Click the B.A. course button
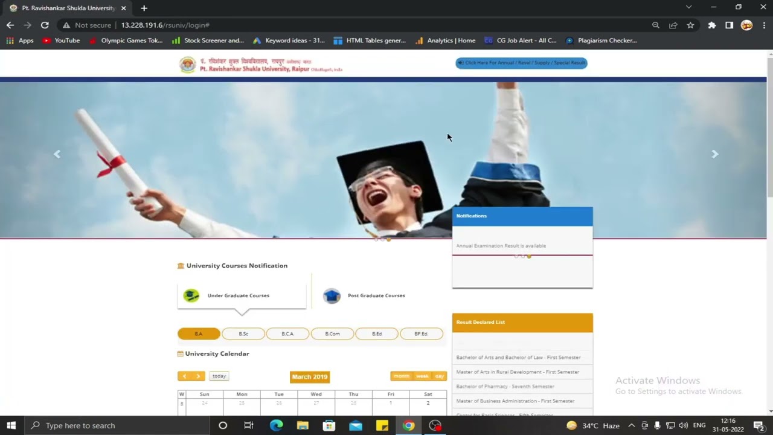This screenshot has height=435, width=773. [x=199, y=333]
